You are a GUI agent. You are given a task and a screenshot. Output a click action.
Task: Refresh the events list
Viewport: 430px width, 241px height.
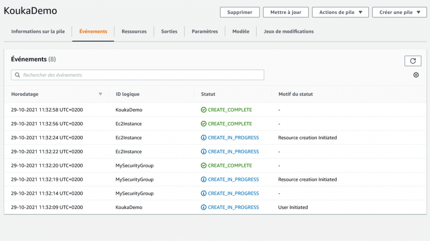coord(413,61)
